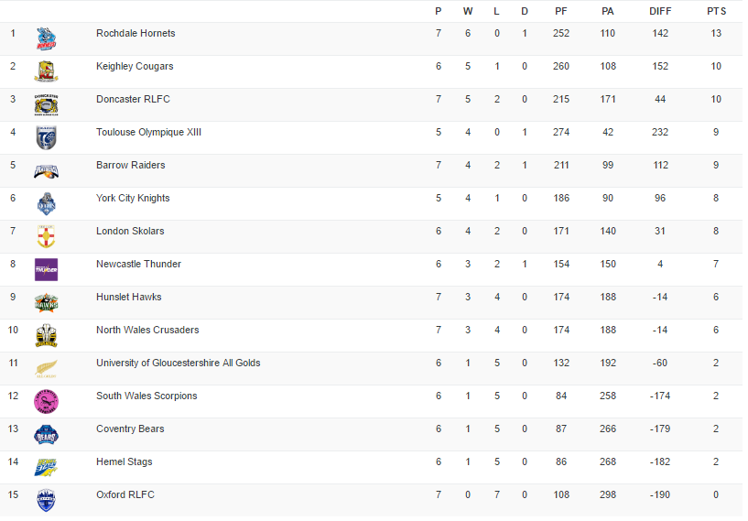Click the Hemel Stags team logo
Image resolution: width=748 pixels, height=521 pixels.
[x=47, y=467]
